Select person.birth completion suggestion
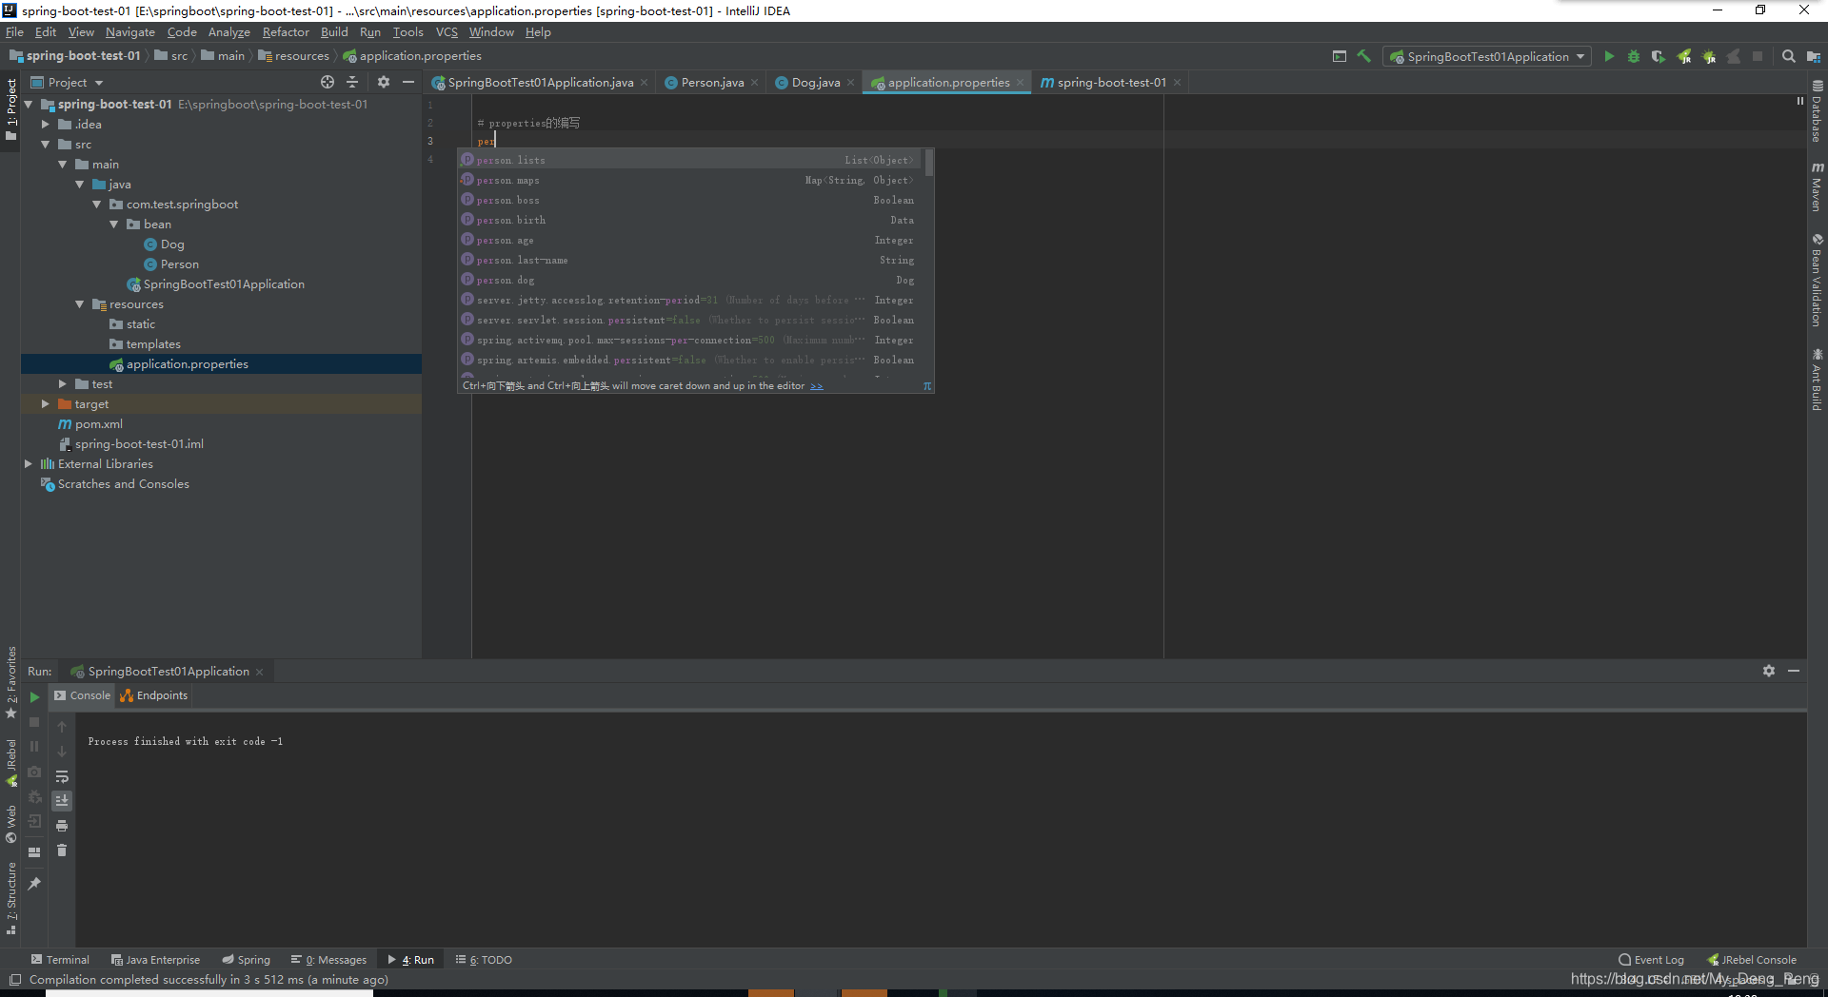This screenshot has height=997, width=1828. click(x=690, y=221)
